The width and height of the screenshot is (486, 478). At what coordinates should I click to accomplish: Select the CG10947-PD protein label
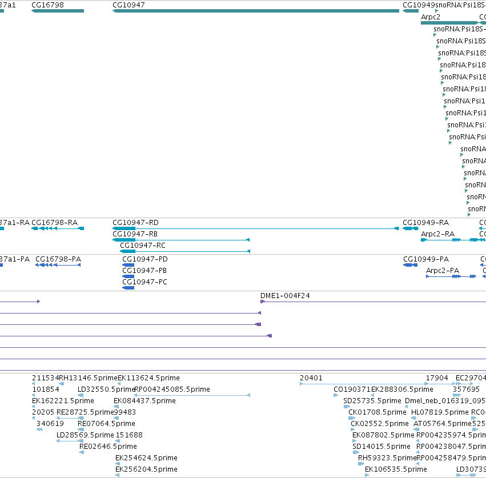click(145, 259)
